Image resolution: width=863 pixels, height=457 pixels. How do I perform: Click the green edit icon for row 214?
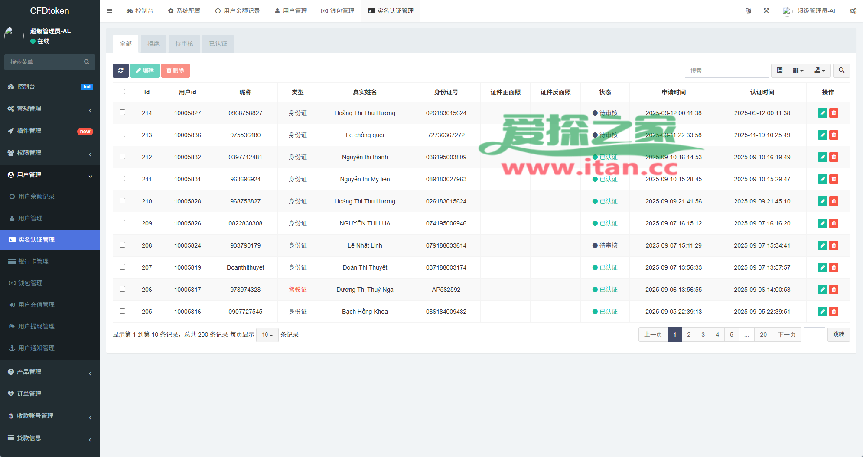822,113
